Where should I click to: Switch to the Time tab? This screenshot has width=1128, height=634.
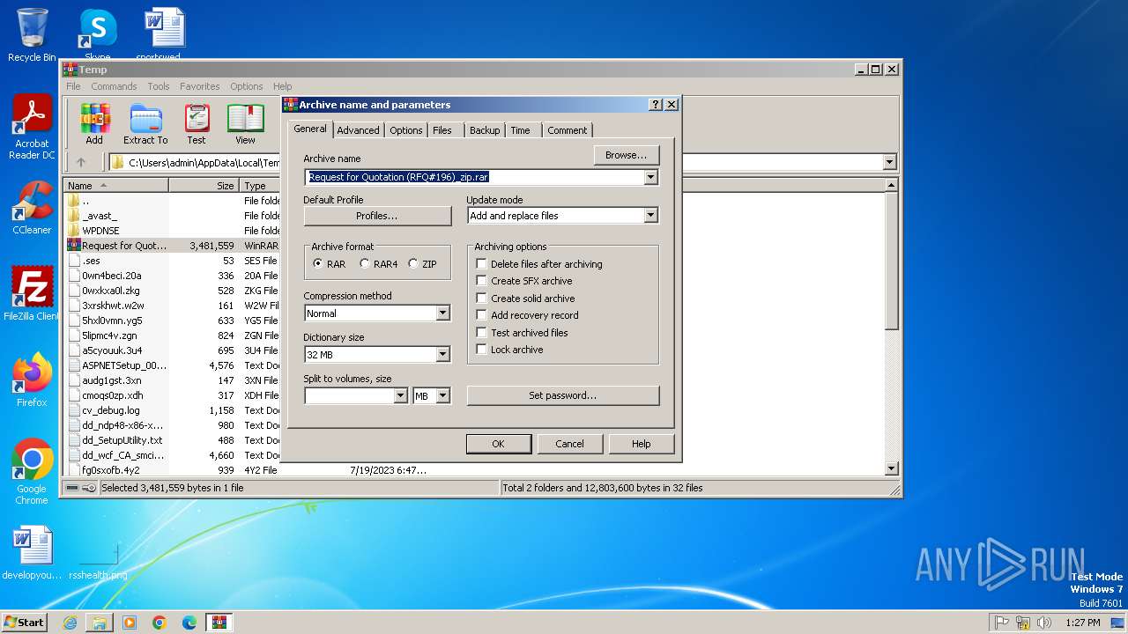521,130
